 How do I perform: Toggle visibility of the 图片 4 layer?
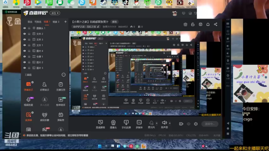pyautogui.click(x=25, y=51)
